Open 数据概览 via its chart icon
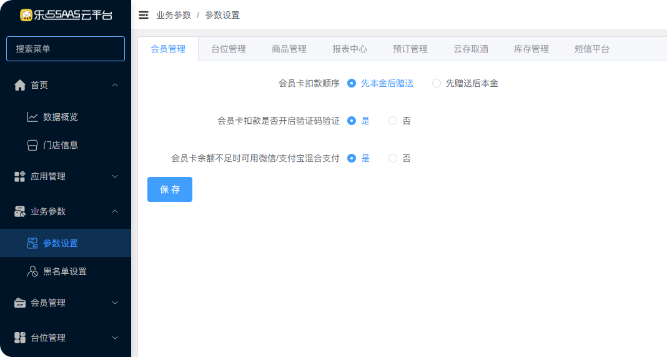The image size is (667, 357). 32,117
